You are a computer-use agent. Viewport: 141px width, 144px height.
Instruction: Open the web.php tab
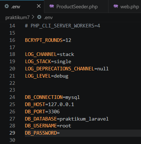[125, 6]
